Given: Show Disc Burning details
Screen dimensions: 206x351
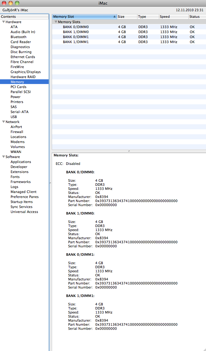Looking at the screenshot, I should click(x=21, y=52).
